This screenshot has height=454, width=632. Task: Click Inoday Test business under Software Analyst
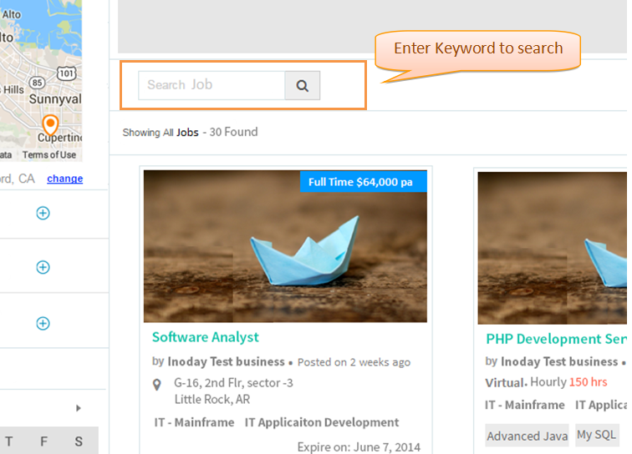226,362
